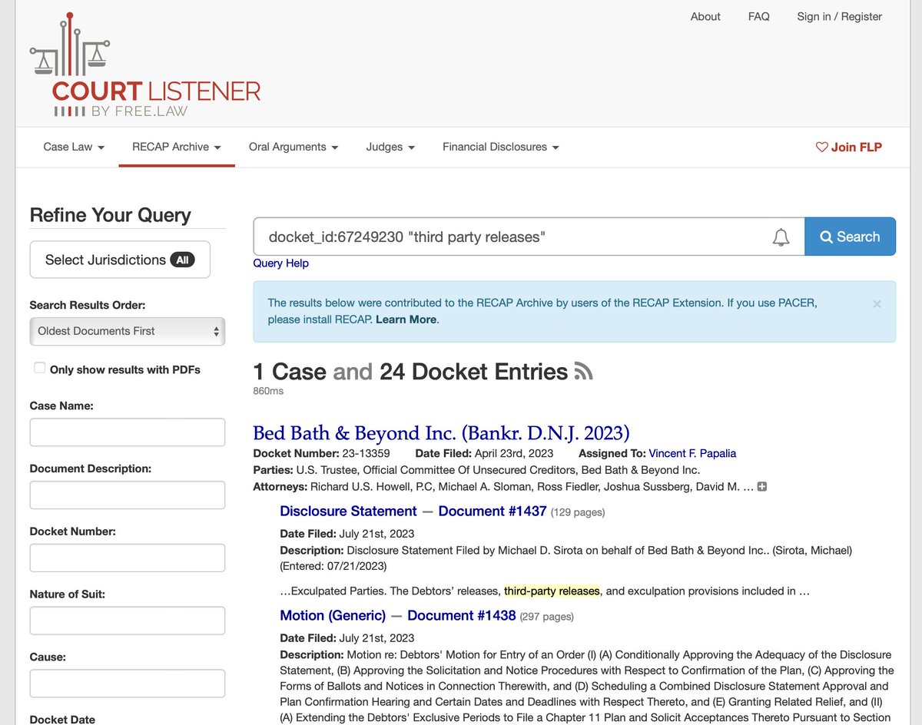Click the Docket Date label
922x725 pixels.
[x=62, y=720]
